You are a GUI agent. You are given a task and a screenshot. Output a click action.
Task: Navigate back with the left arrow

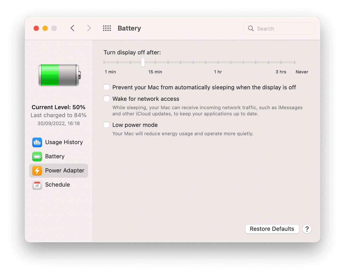(x=72, y=28)
